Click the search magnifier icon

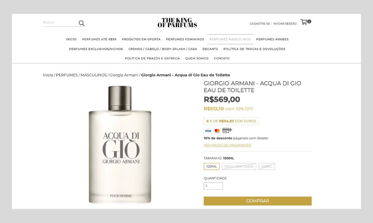81,23
